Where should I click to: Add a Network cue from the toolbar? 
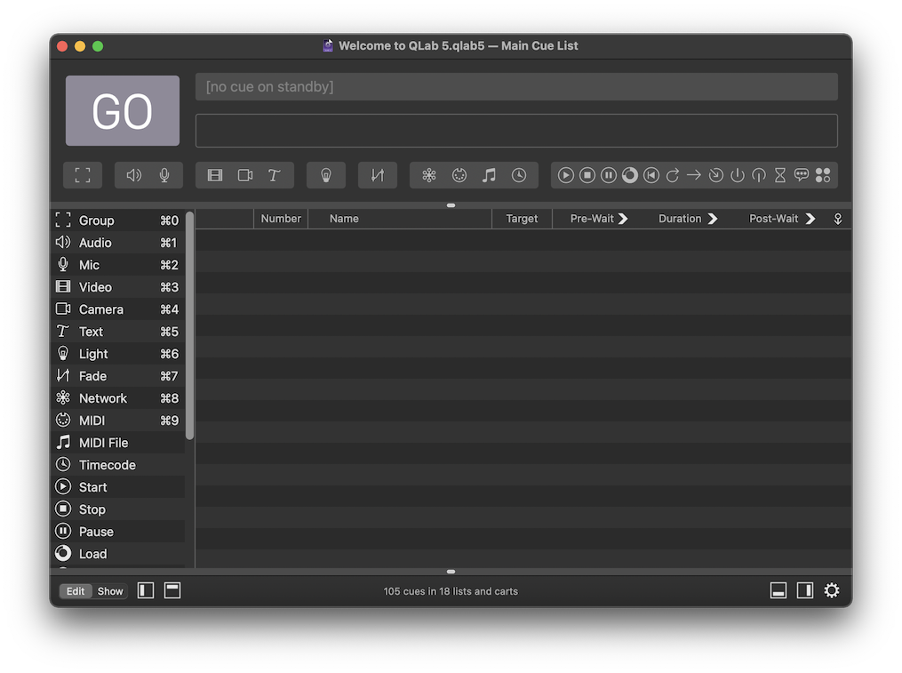429,175
